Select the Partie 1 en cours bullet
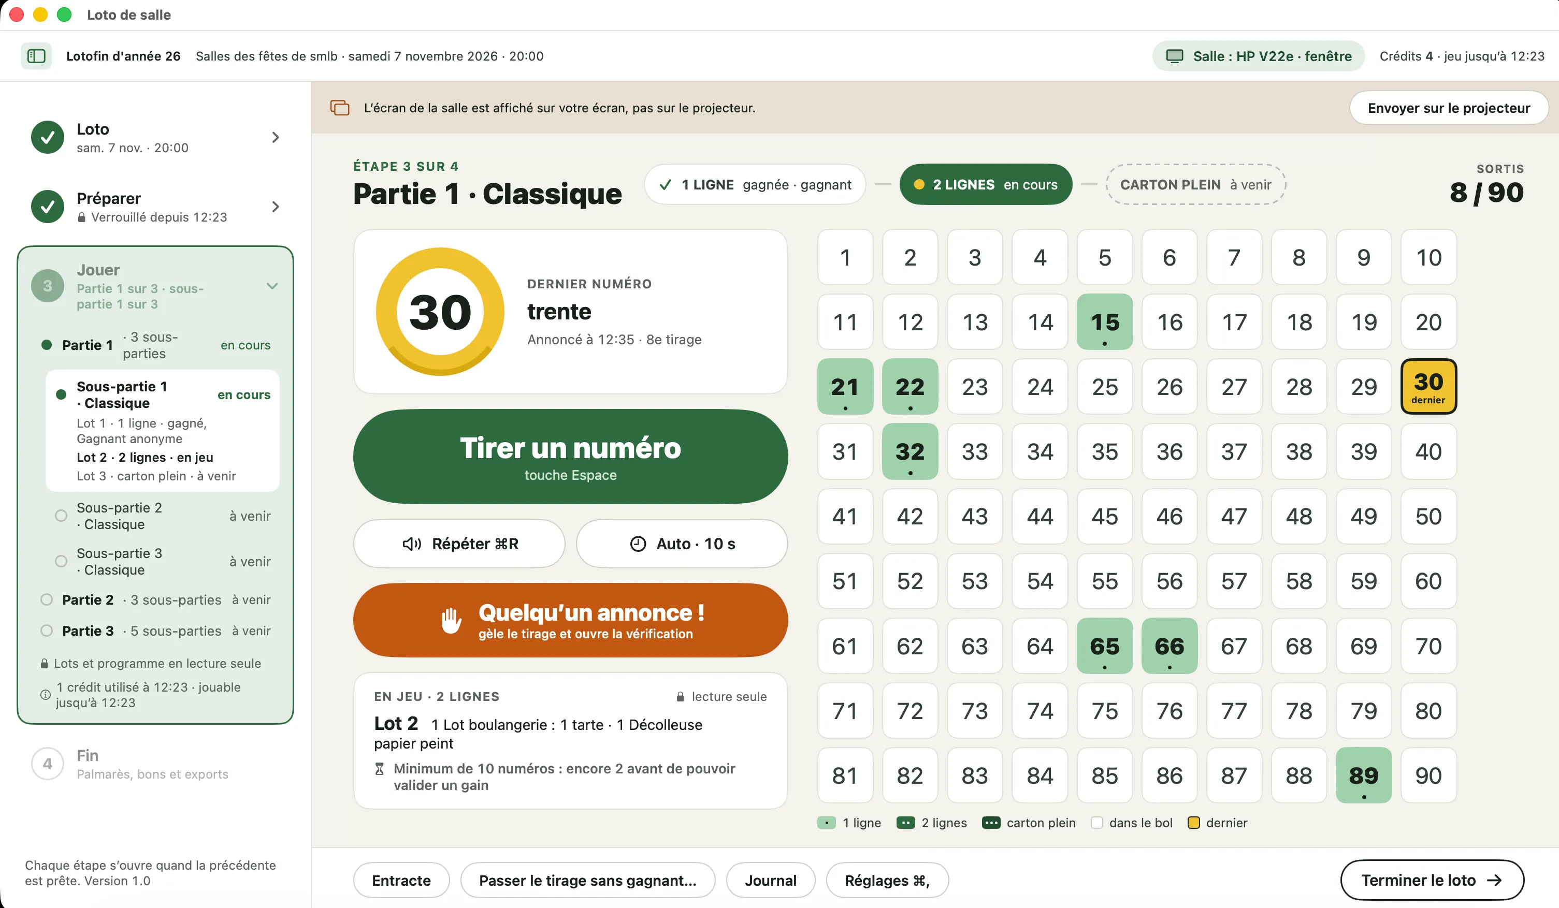This screenshot has height=908, width=1559. point(47,345)
